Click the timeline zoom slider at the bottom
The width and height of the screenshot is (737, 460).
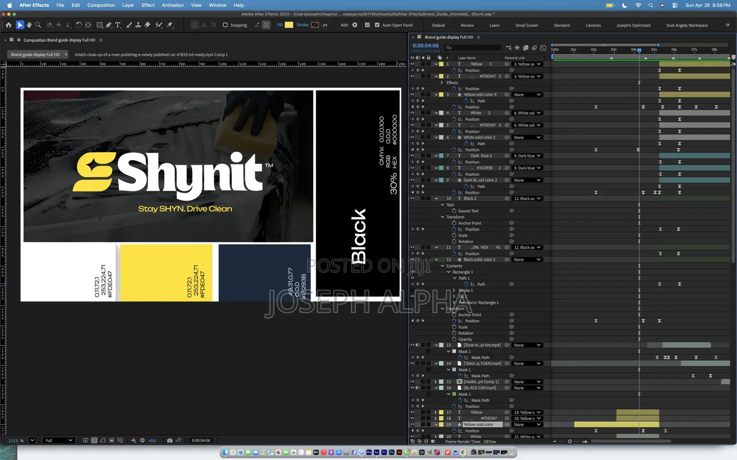point(570,442)
